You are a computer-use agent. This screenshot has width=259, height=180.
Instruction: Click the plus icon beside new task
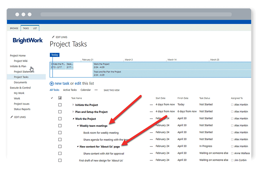(52, 84)
